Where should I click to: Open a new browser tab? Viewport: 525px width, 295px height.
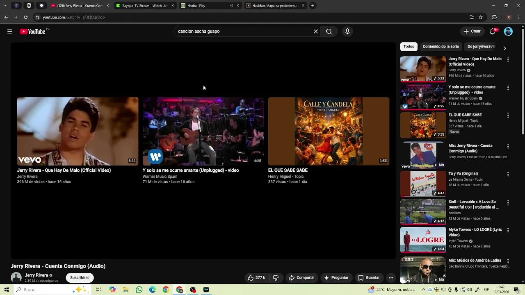[313, 6]
